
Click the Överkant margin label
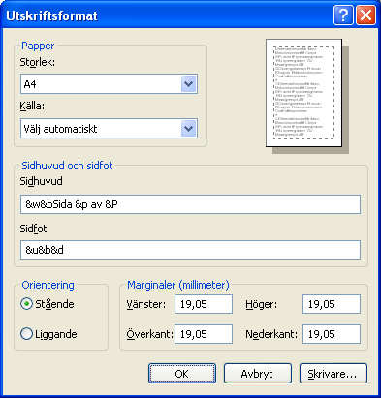[x=150, y=334]
